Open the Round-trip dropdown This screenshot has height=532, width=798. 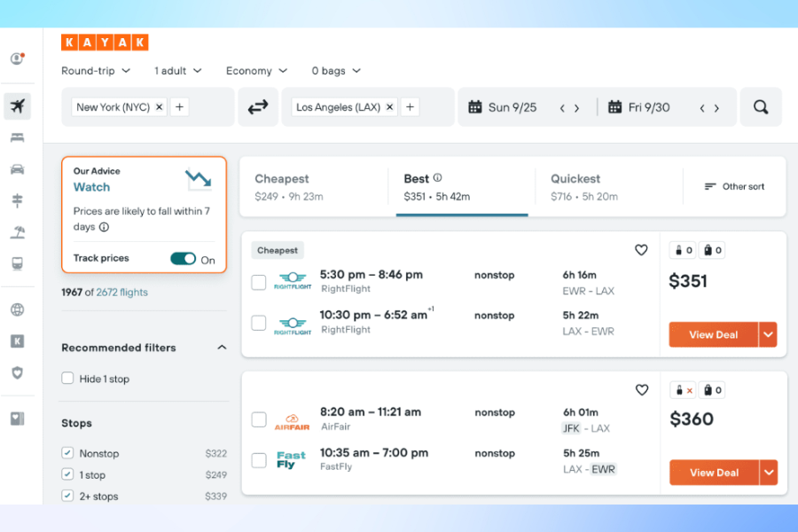[96, 71]
